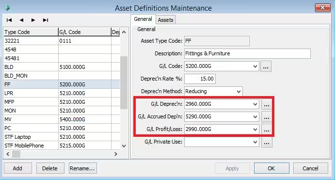The height and width of the screenshot is (180, 335).
Task: Click the horizontal scrollbar thumb of list
Action: (16, 154)
